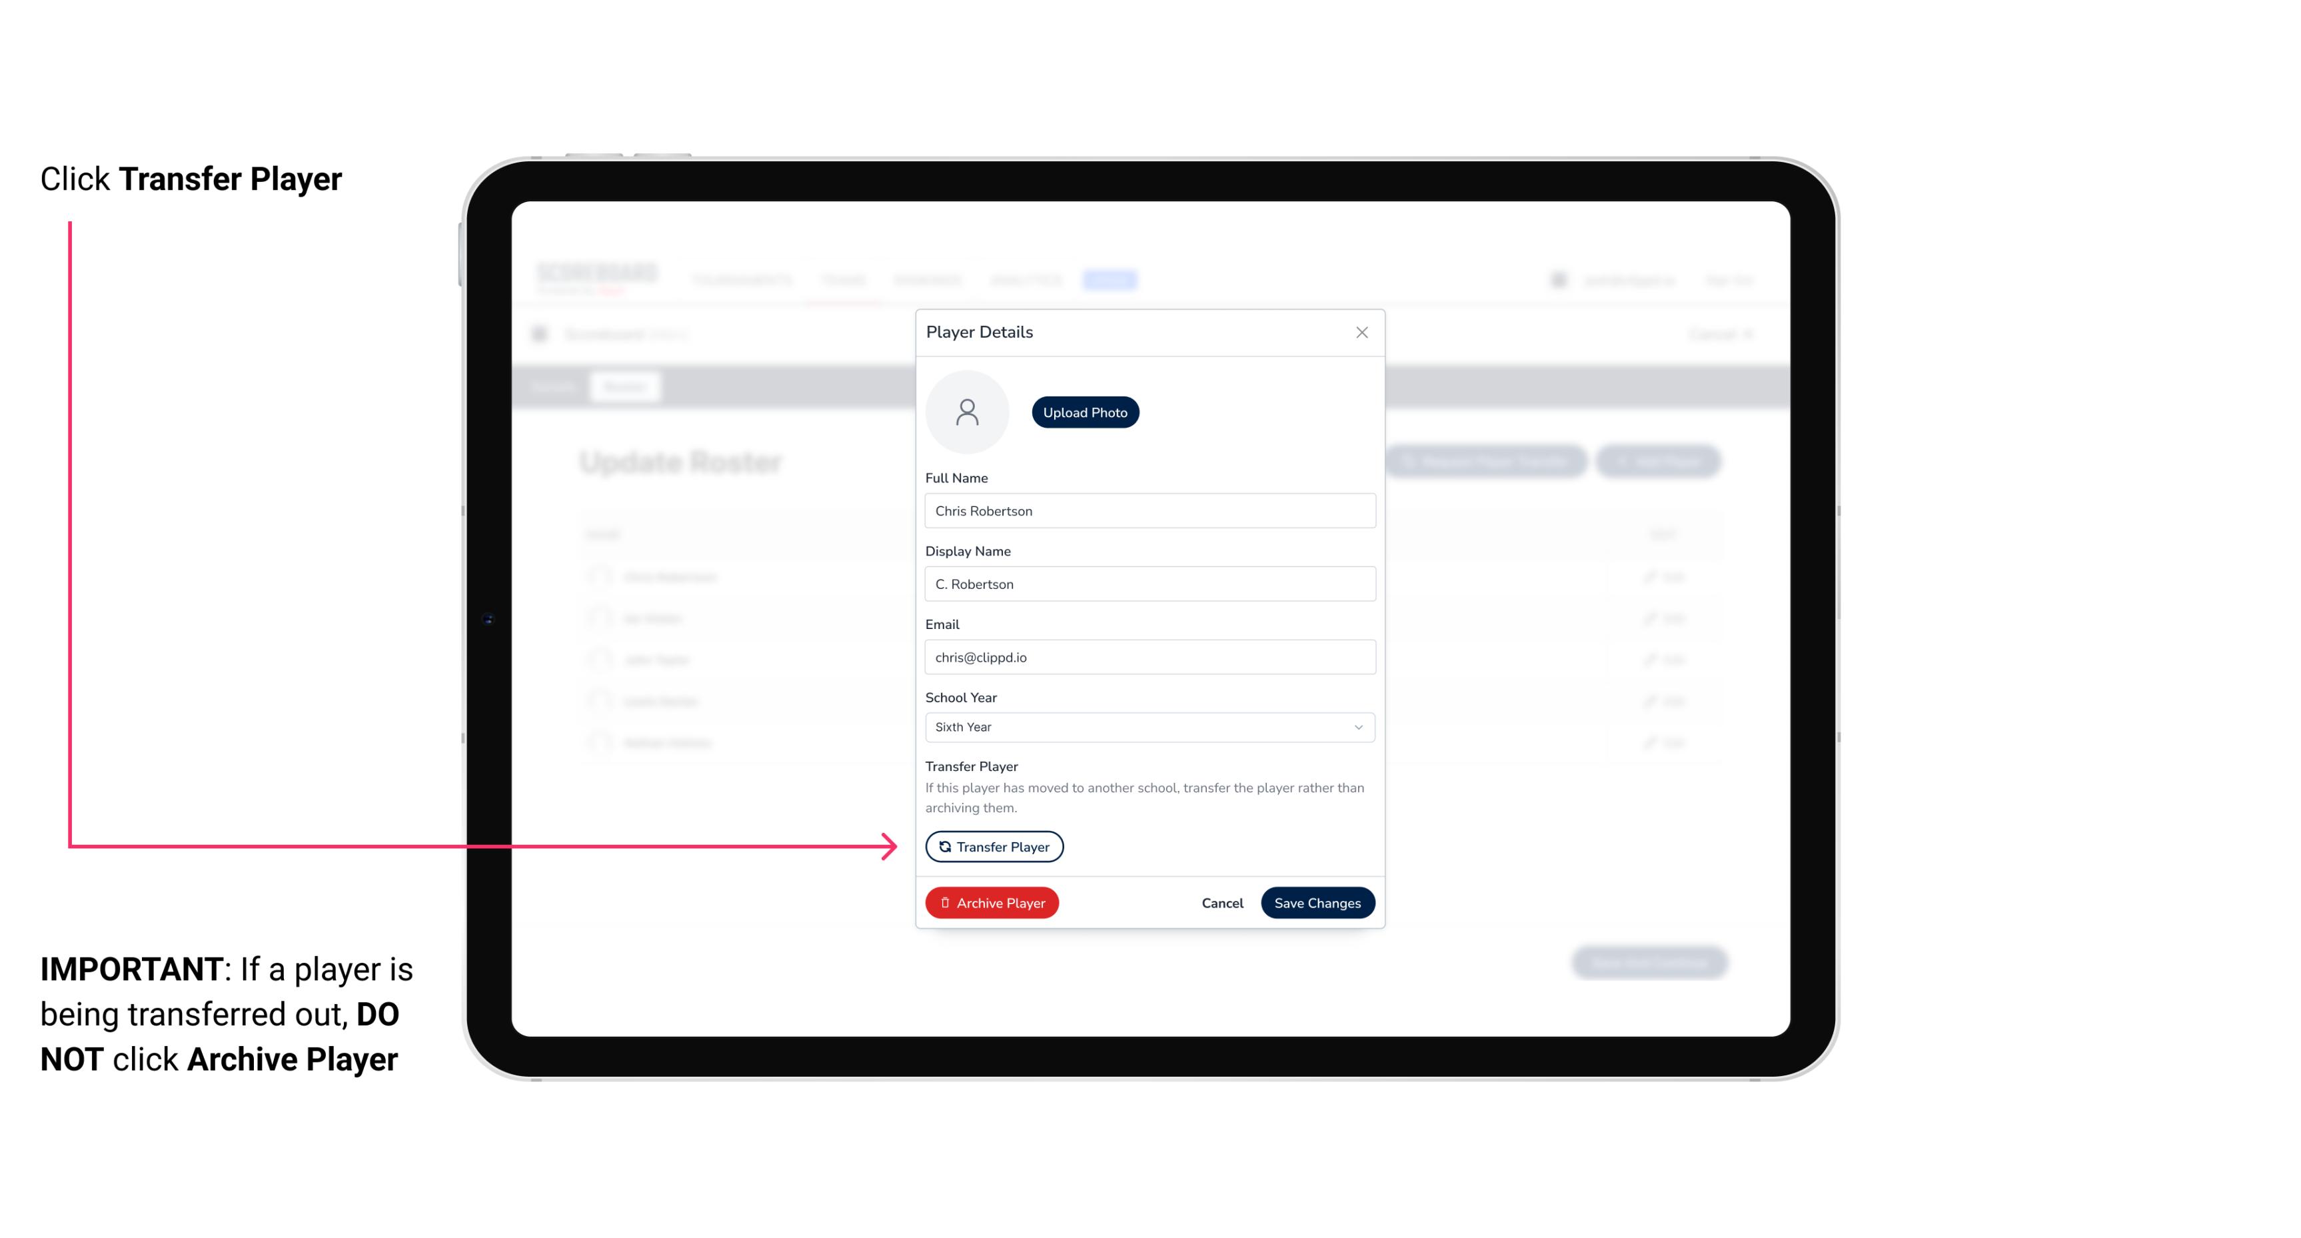2301x1238 pixels.
Task: Click the Email input field
Action: coord(1148,656)
